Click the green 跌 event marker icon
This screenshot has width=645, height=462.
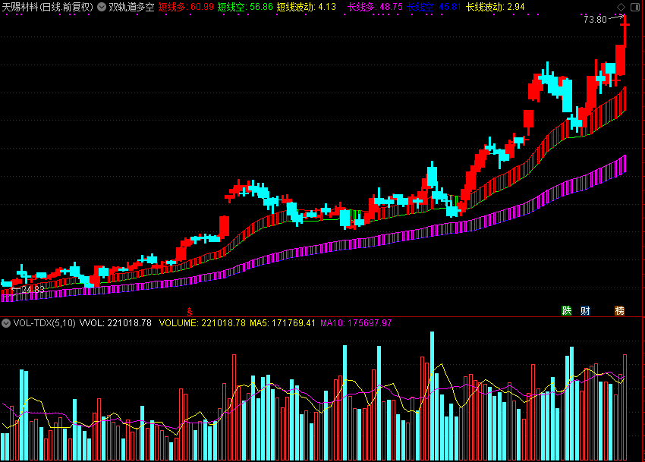pos(567,310)
